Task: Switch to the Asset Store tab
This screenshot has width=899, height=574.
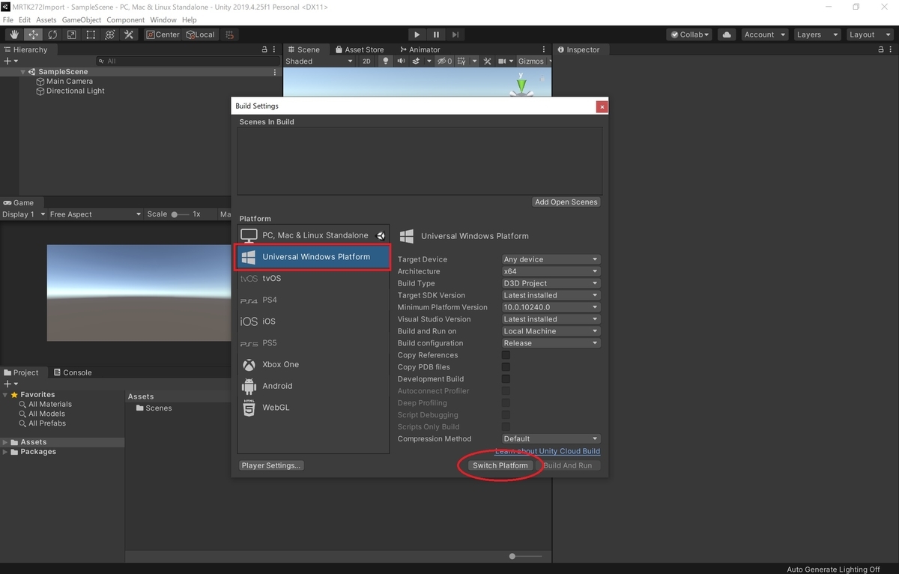Action: [x=359, y=49]
